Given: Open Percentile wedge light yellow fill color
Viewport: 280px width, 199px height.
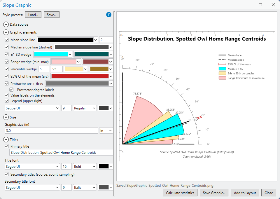Looking at the screenshot, I should point(76,69).
